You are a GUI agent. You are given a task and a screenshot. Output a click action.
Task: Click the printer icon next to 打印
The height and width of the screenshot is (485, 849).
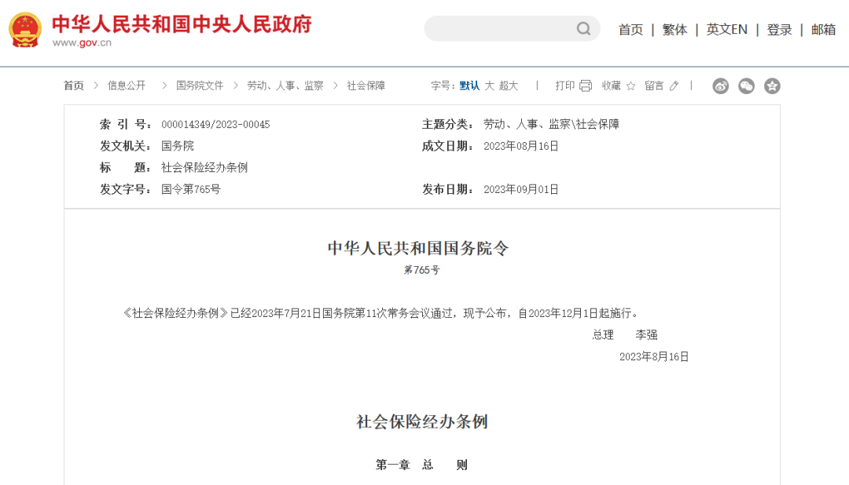[x=586, y=86]
